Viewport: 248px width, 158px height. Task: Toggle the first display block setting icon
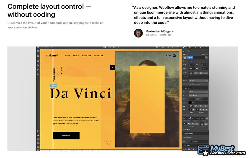(191, 73)
